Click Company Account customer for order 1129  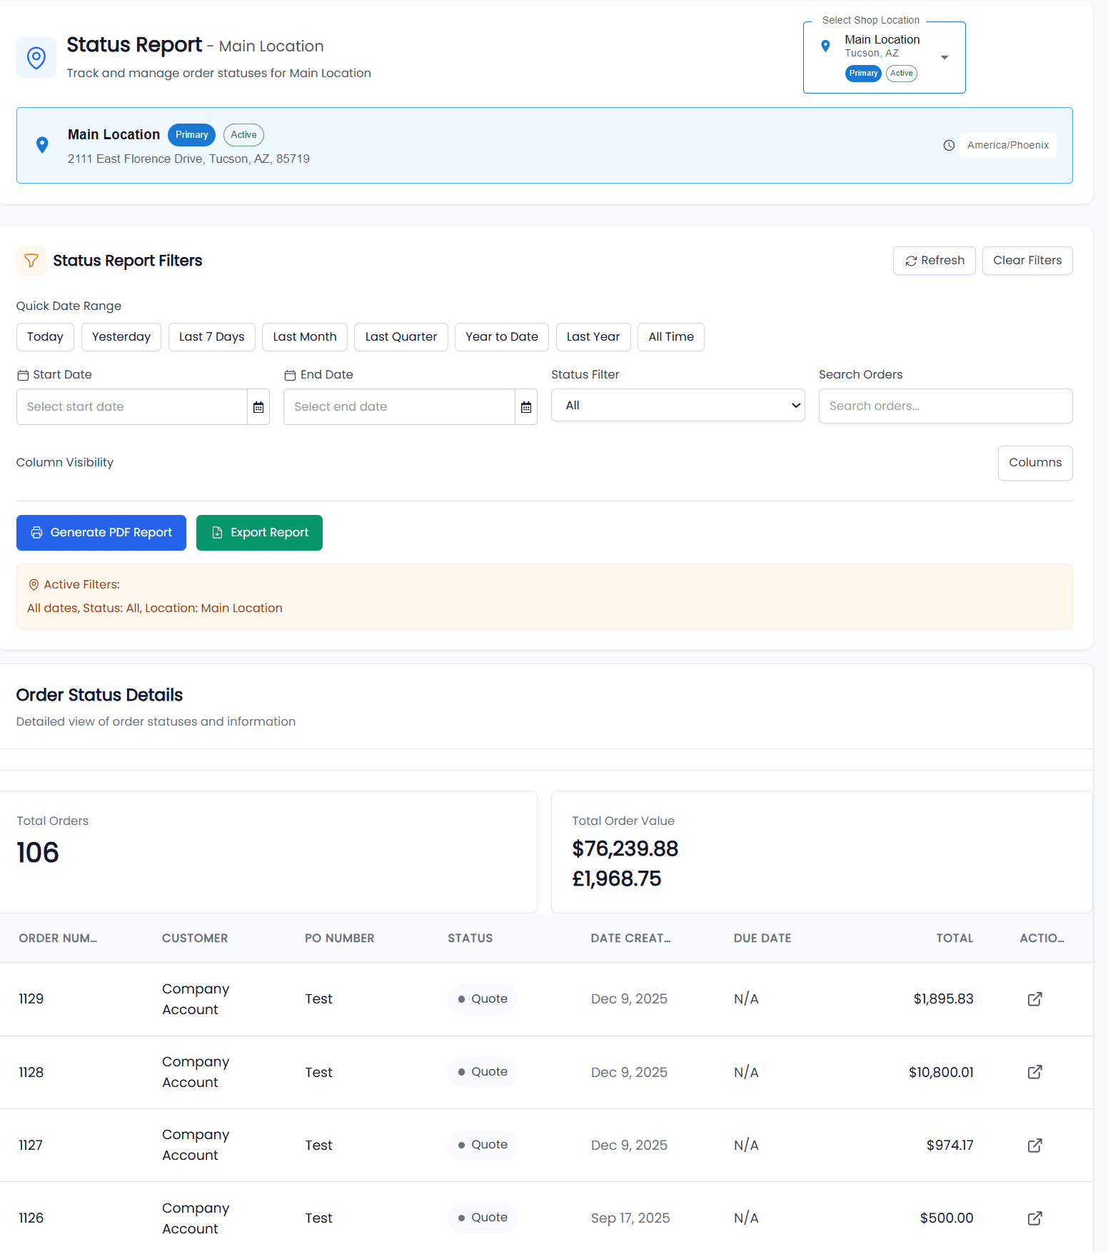click(196, 999)
